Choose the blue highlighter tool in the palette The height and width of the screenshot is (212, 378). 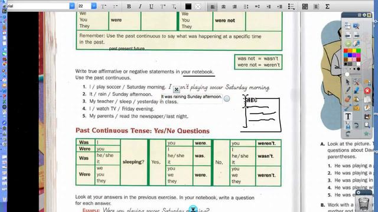pos(357,91)
